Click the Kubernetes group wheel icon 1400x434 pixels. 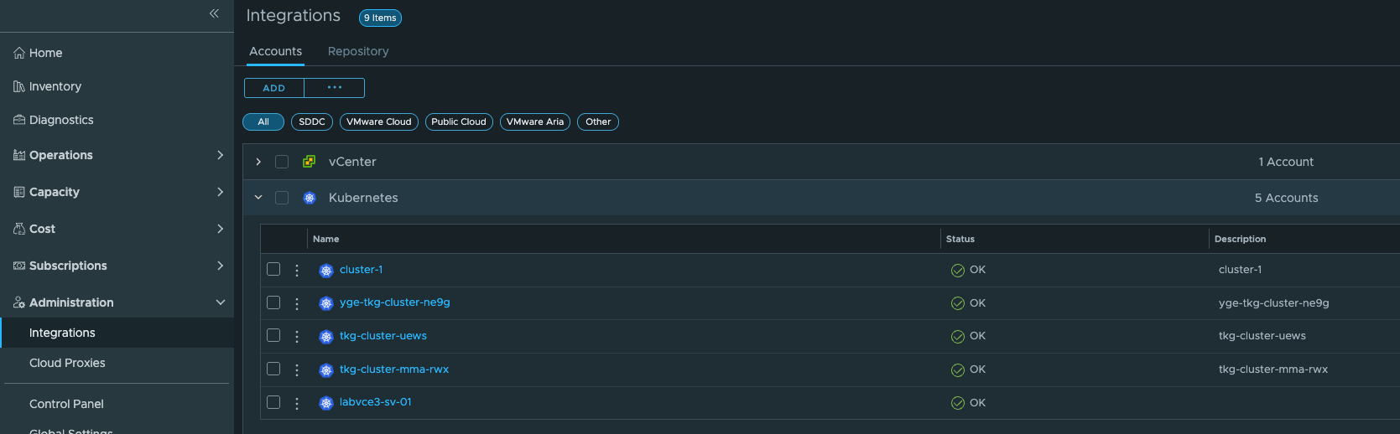(x=310, y=198)
